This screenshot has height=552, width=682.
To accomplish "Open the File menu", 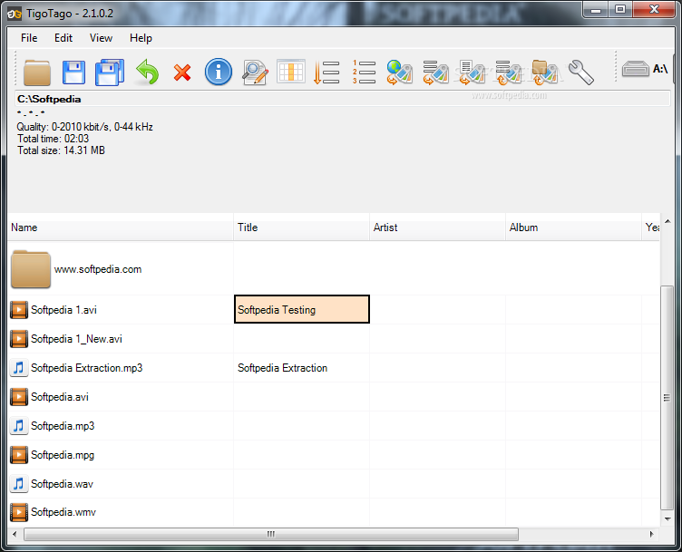I will point(29,38).
